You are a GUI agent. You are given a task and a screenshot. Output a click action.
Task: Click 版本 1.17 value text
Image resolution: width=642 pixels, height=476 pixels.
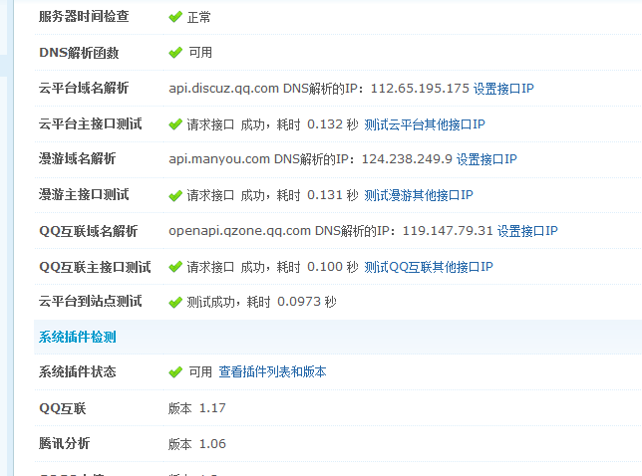pos(197,408)
